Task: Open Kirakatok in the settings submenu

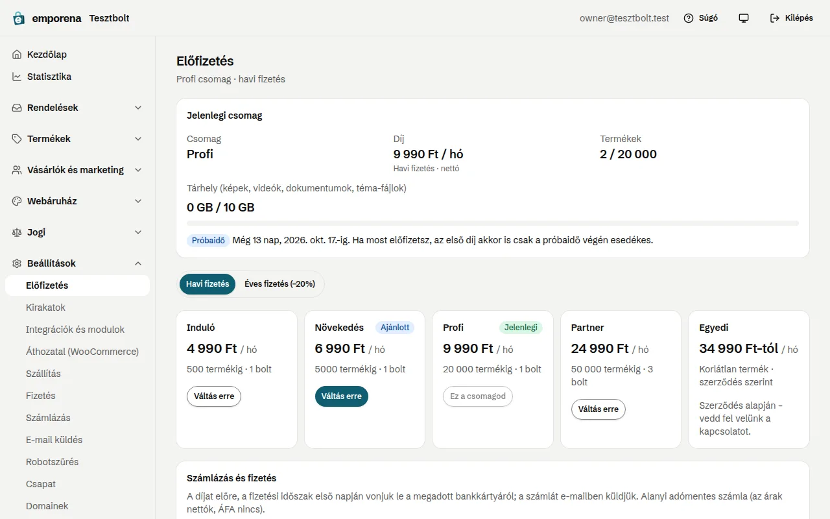Action: pos(77,308)
